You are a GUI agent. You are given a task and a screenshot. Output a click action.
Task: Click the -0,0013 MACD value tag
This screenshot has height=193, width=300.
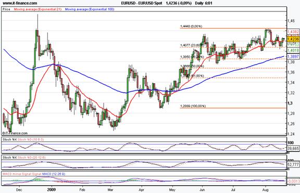pyautogui.click(x=294, y=181)
